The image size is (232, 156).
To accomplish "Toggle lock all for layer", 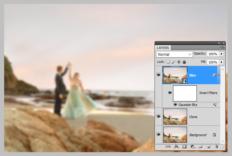I will [184, 62].
